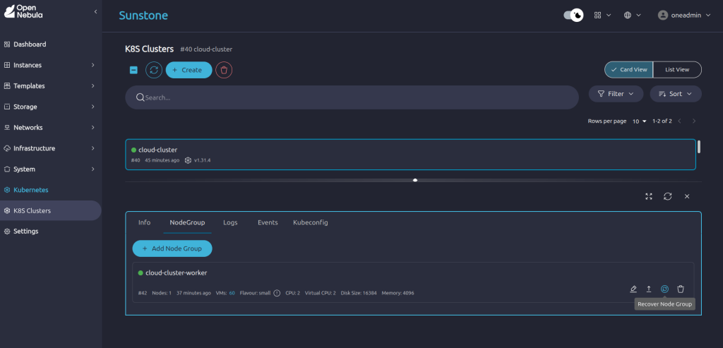
Task: Go to next page of results
Action: click(694, 121)
